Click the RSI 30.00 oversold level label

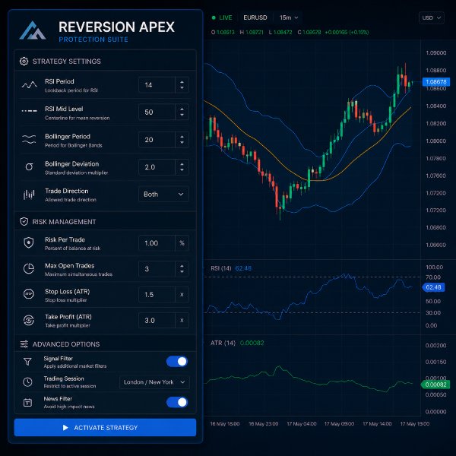pyautogui.click(x=433, y=312)
